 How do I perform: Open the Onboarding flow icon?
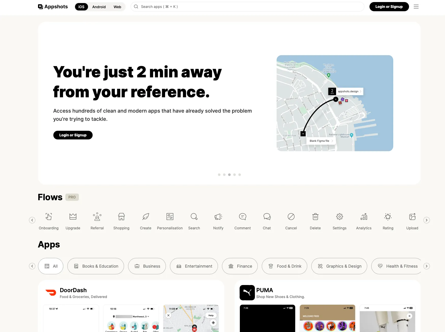tap(49, 217)
